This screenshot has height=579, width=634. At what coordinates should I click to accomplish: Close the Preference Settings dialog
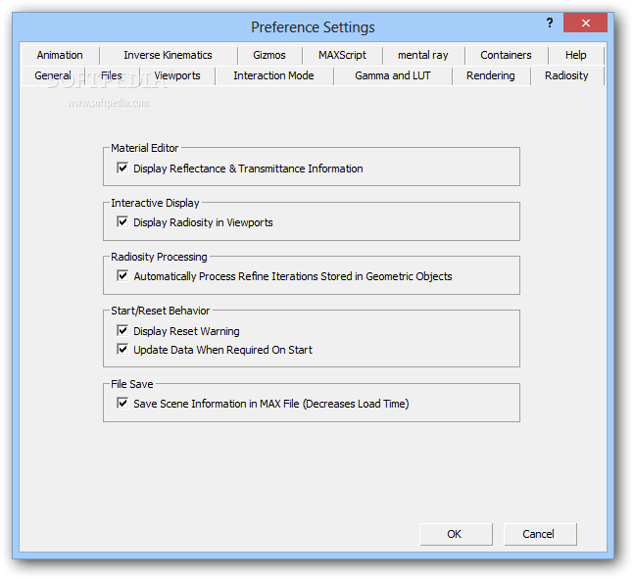(585, 23)
